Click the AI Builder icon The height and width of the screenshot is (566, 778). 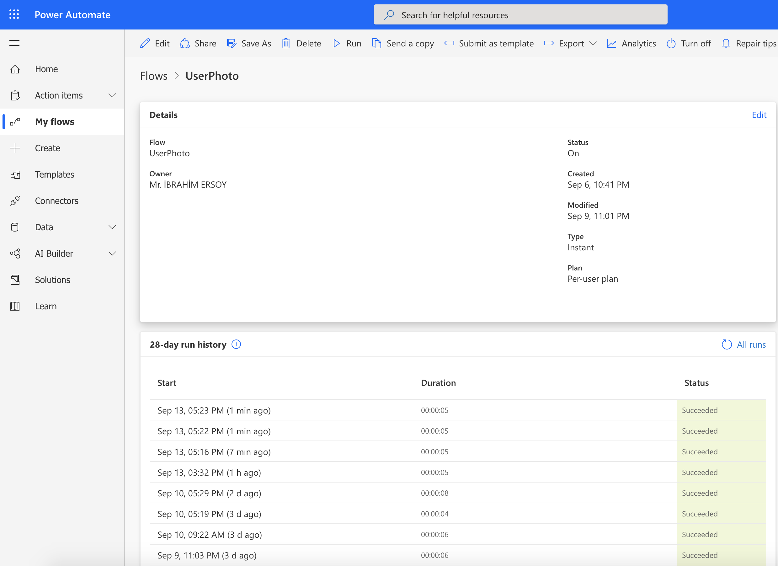coord(15,254)
